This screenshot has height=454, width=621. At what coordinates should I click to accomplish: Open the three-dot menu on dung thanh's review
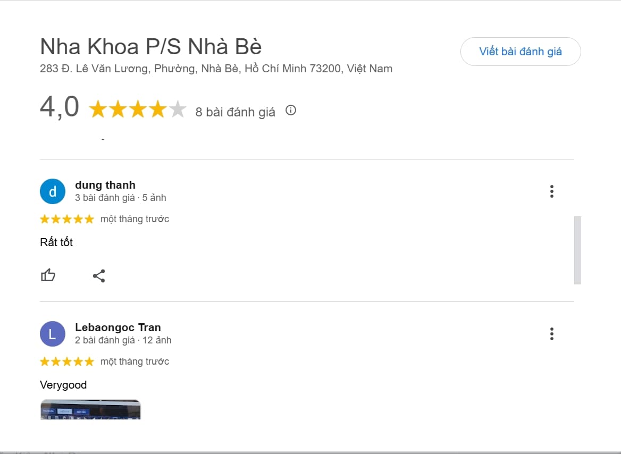[551, 191]
